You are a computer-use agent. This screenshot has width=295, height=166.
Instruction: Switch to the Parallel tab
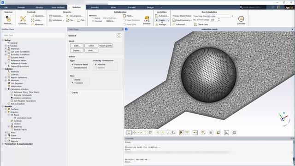click(x=132, y=7)
